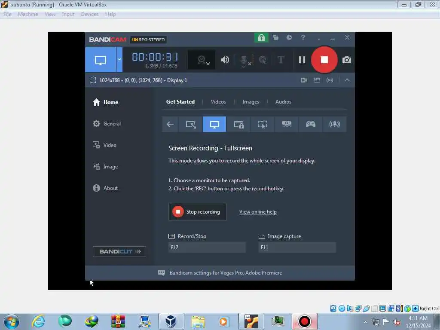440x330 pixels.
Task: Open the View online help link
Action: [x=258, y=212]
